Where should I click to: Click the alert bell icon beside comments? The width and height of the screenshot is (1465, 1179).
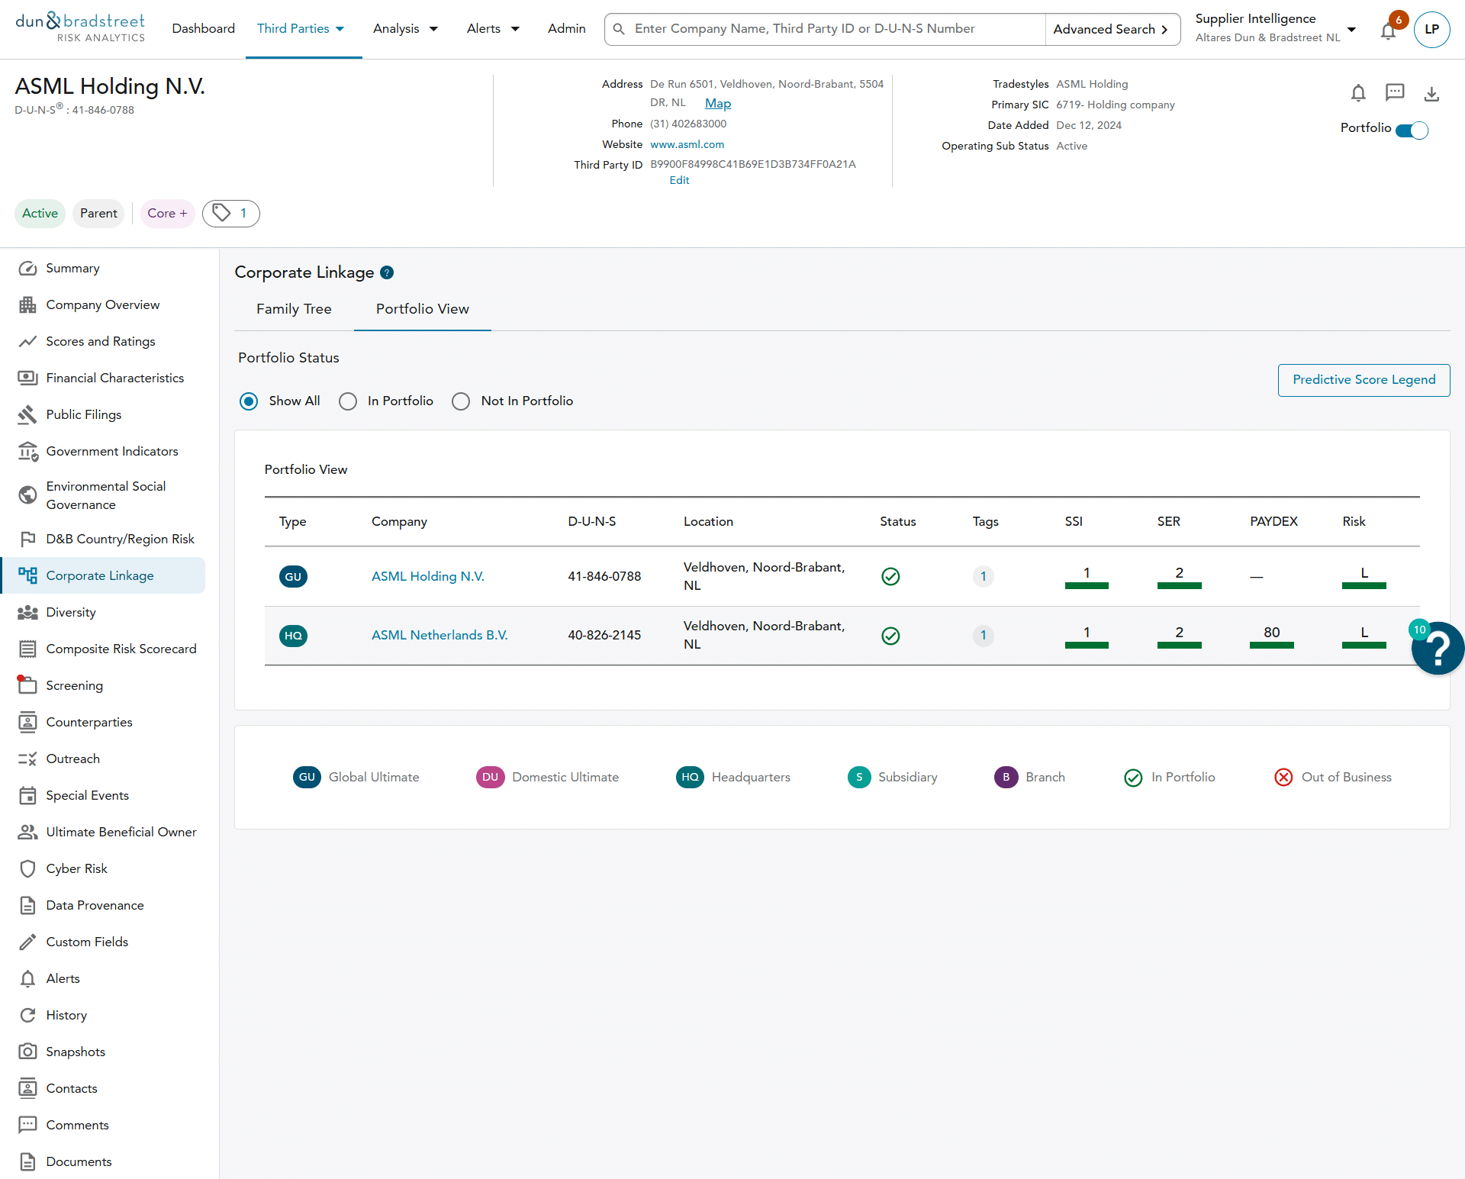1358,93
